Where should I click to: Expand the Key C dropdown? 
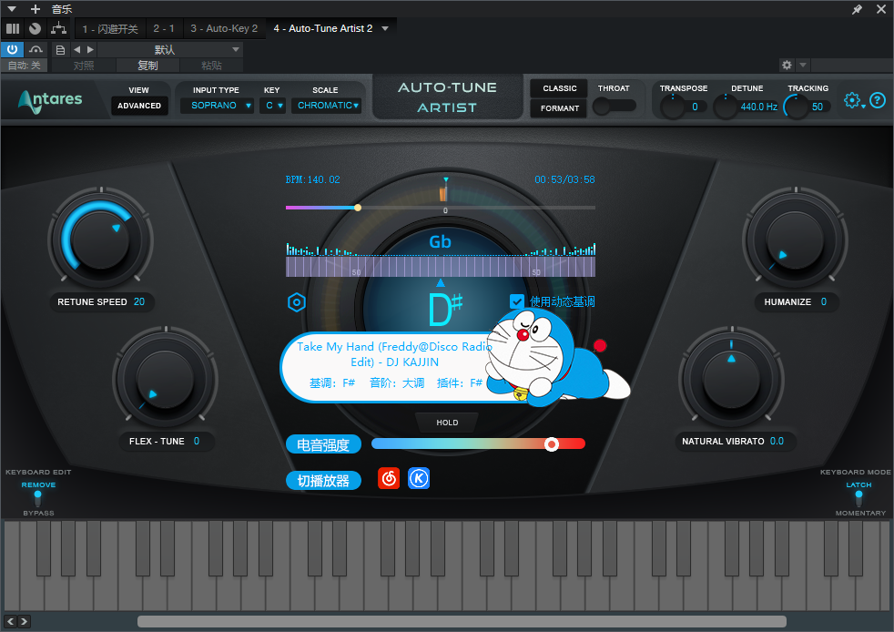point(272,106)
